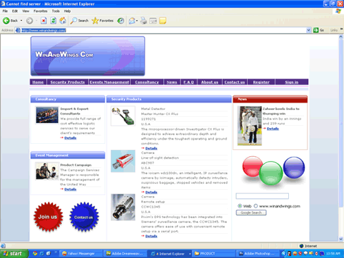Click the address bar URL field
Screen dimensions: 344x258
pyautogui.click(x=164, y=30)
